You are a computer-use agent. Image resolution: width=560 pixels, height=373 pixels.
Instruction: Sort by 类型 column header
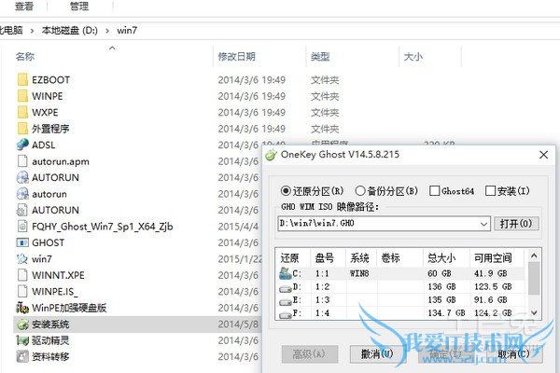point(320,56)
